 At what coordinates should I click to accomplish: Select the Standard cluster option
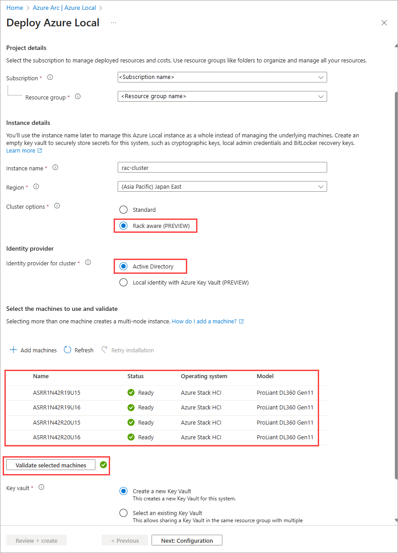pyautogui.click(x=123, y=210)
